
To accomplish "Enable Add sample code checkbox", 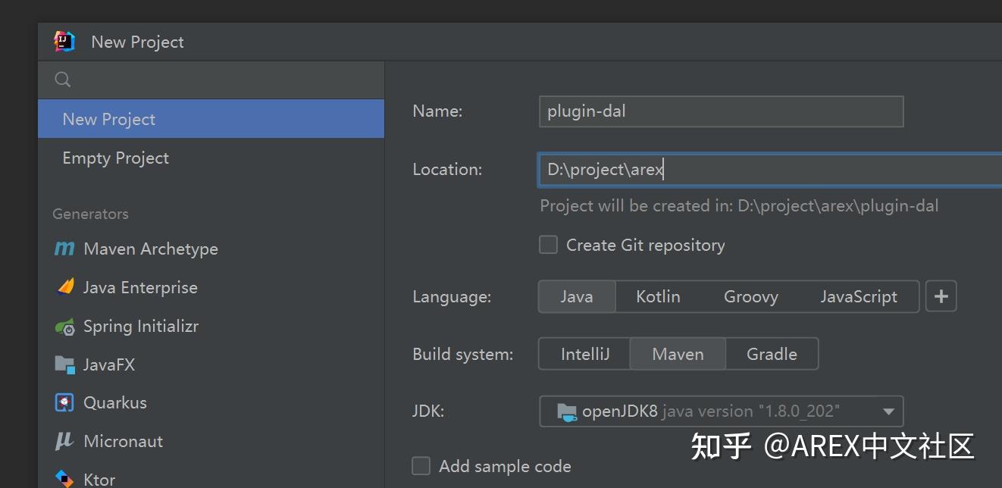I will point(421,465).
